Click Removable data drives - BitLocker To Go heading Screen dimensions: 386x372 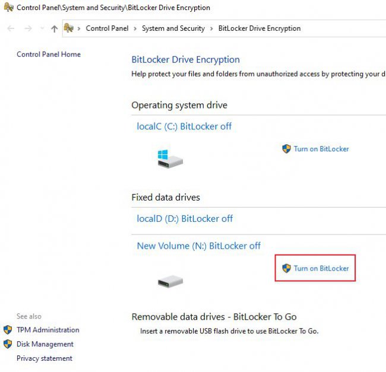point(214,317)
